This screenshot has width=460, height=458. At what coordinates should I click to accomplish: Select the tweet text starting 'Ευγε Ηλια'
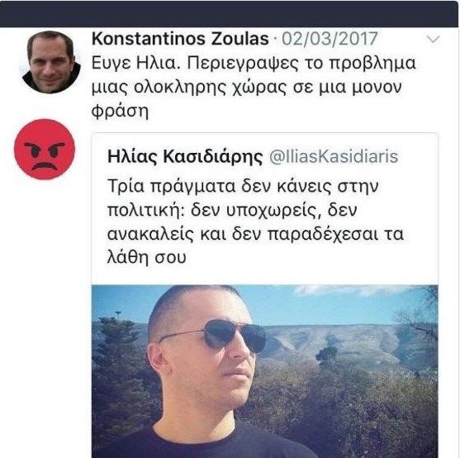(254, 87)
